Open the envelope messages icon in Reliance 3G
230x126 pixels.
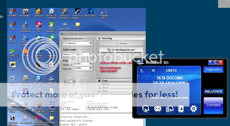158,109
